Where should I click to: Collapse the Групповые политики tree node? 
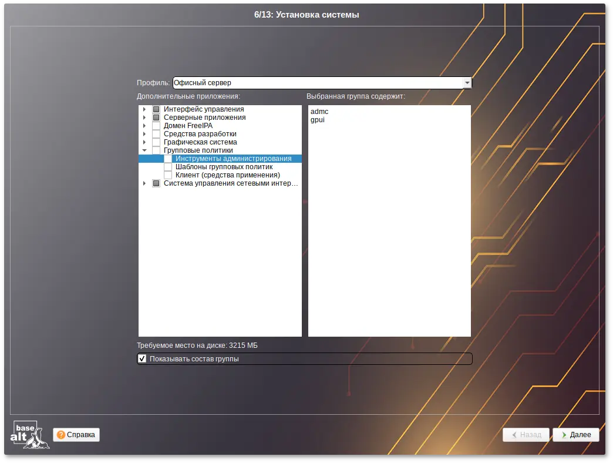click(x=144, y=150)
